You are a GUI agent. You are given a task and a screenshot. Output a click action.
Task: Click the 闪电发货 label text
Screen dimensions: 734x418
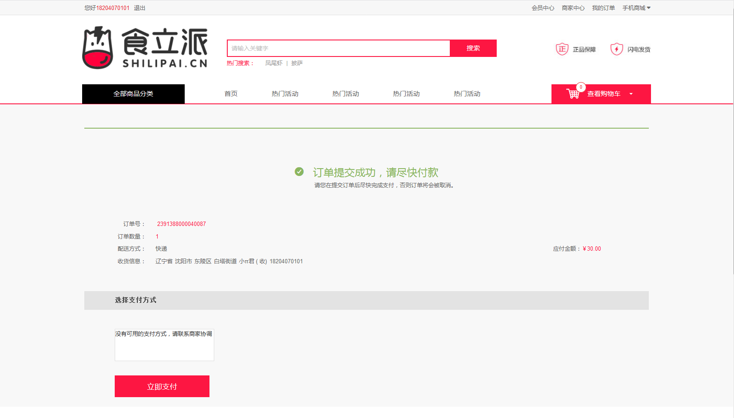(639, 50)
